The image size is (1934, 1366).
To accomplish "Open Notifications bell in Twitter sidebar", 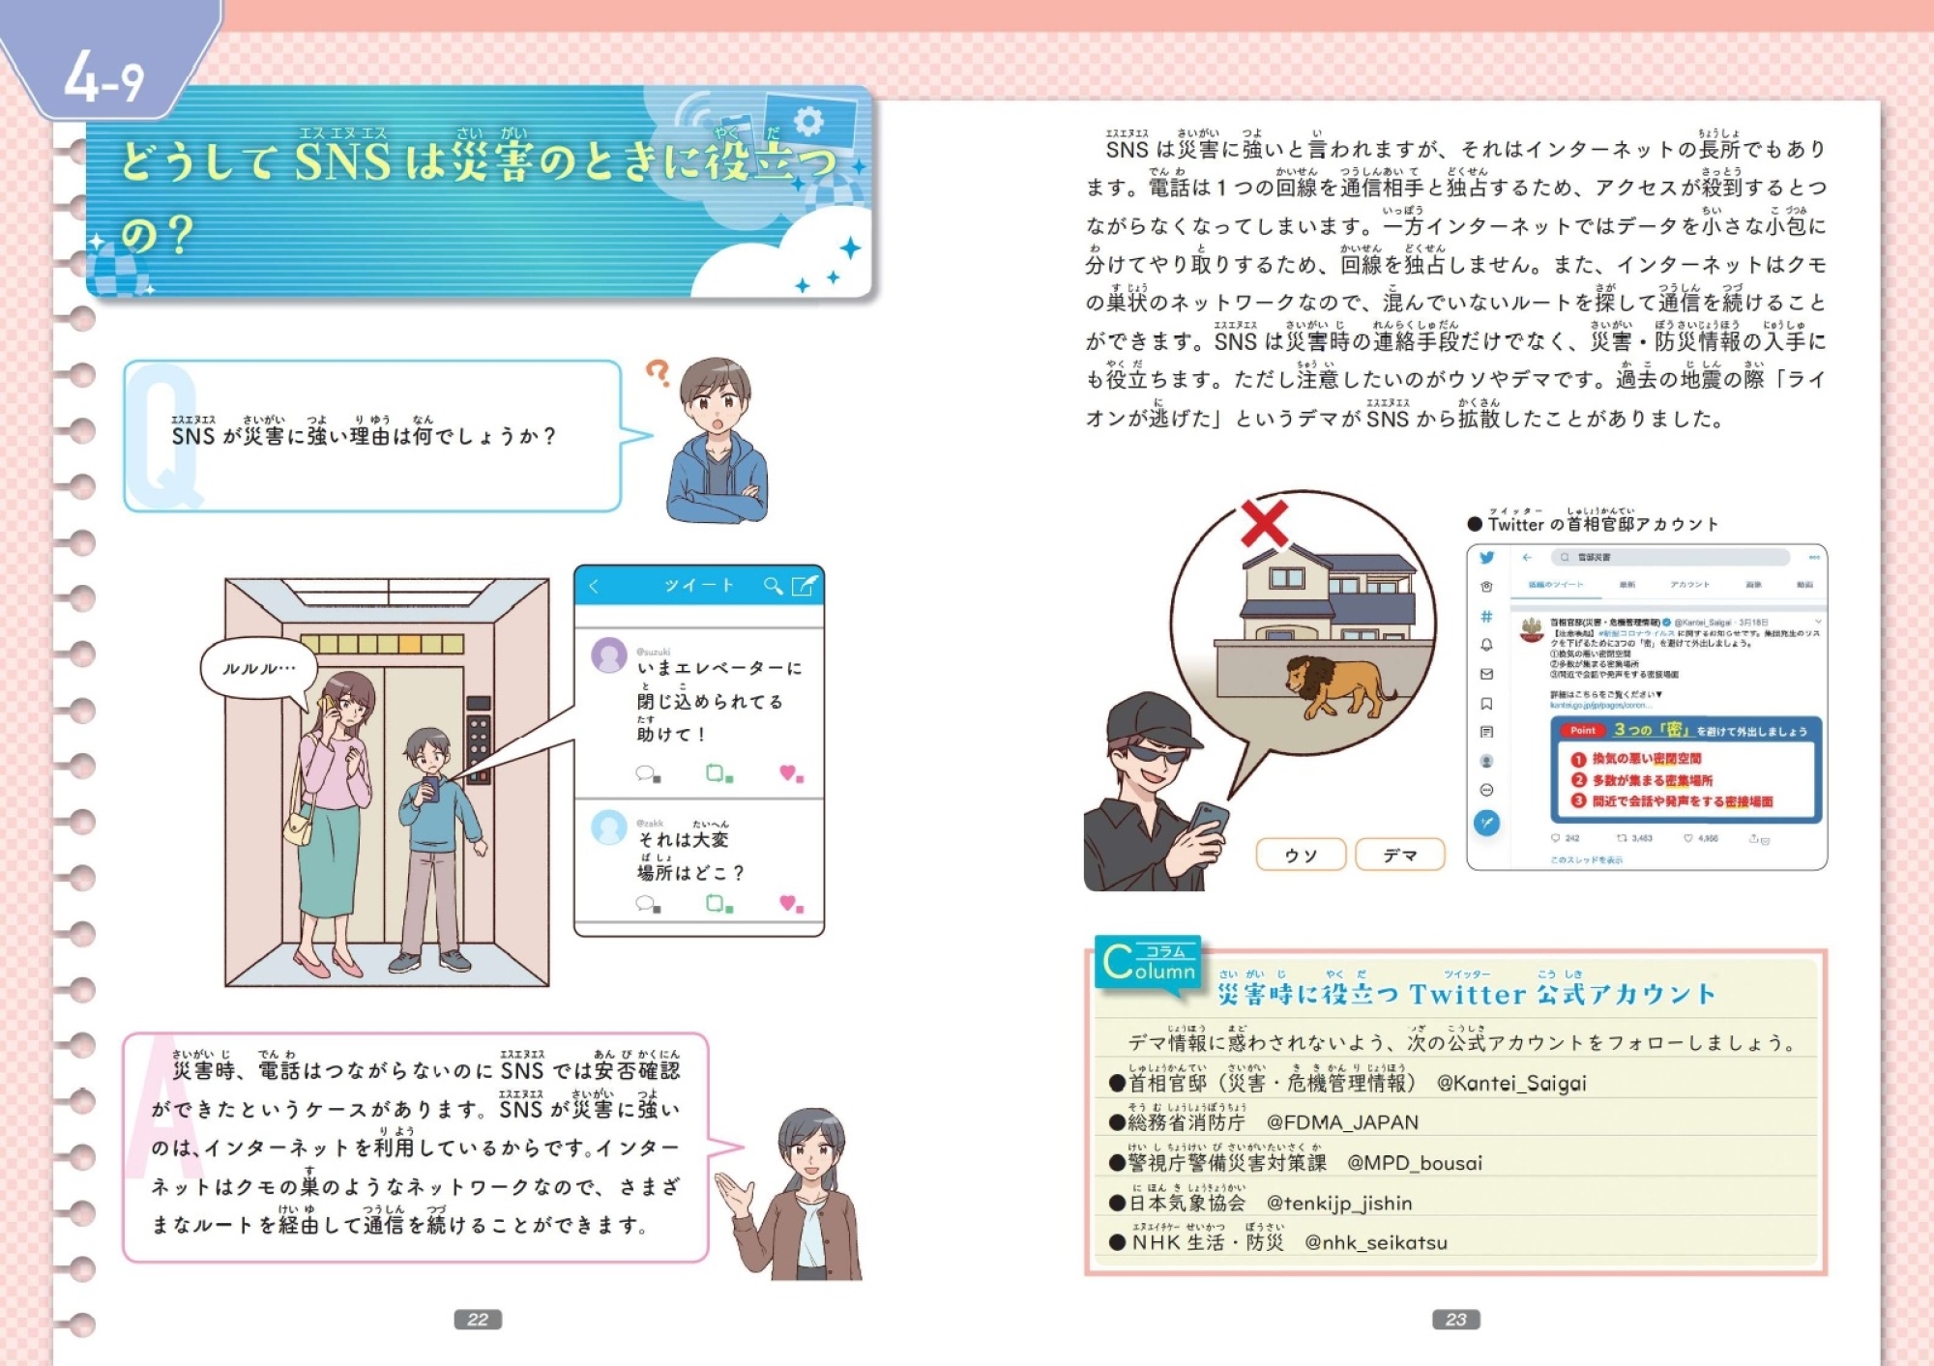I will [1486, 645].
